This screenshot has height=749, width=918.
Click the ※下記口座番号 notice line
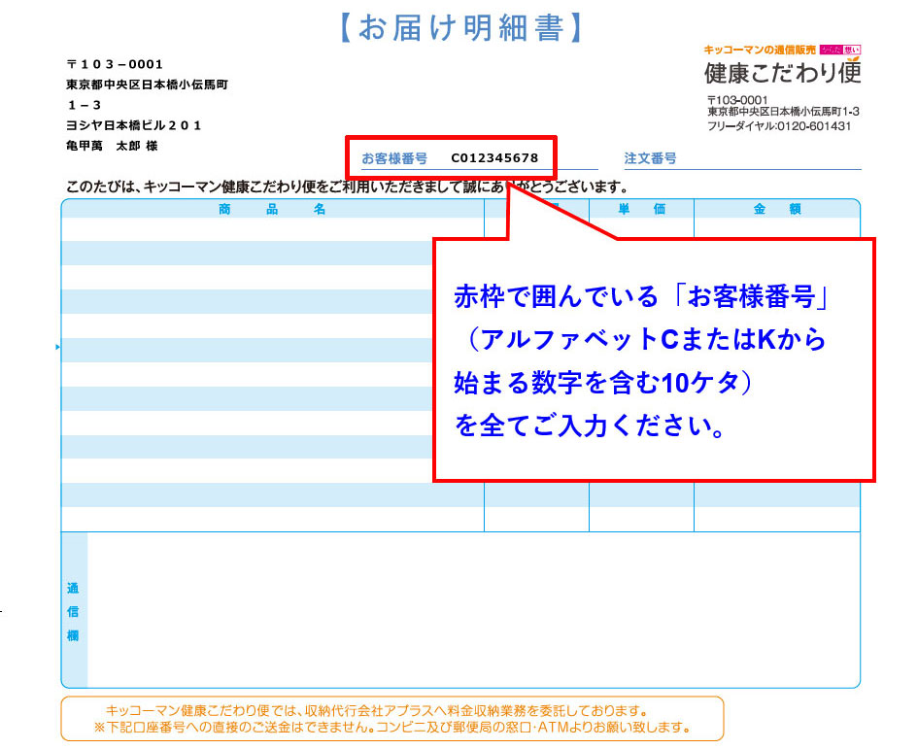(x=391, y=728)
